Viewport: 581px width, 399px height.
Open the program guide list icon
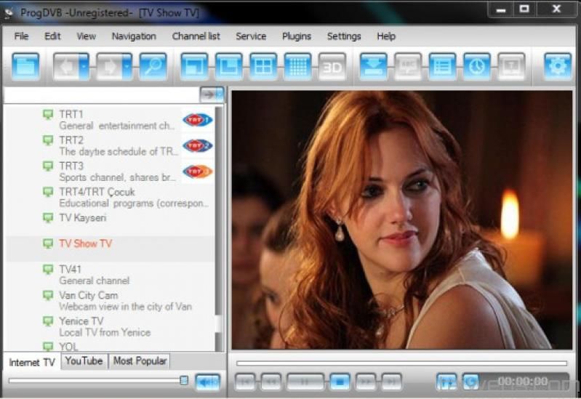click(x=442, y=66)
